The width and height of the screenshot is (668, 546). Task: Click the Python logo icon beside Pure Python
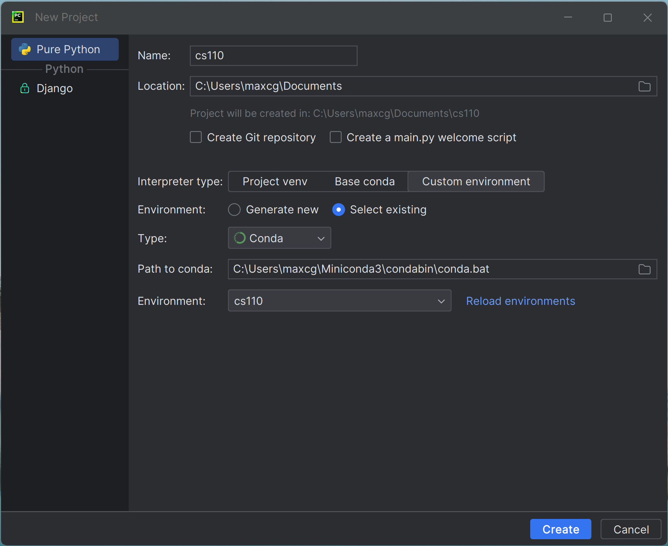pos(25,49)
